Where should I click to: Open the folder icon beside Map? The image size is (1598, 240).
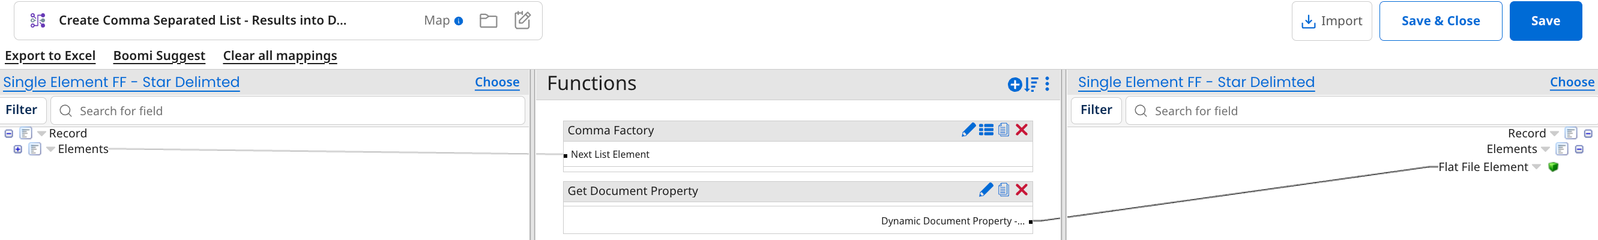pyautogui.click(x=488, y=21)
